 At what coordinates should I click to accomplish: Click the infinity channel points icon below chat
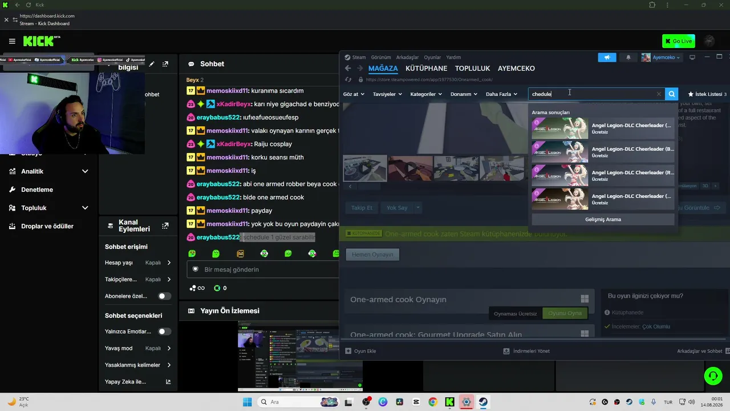(197, 288)
